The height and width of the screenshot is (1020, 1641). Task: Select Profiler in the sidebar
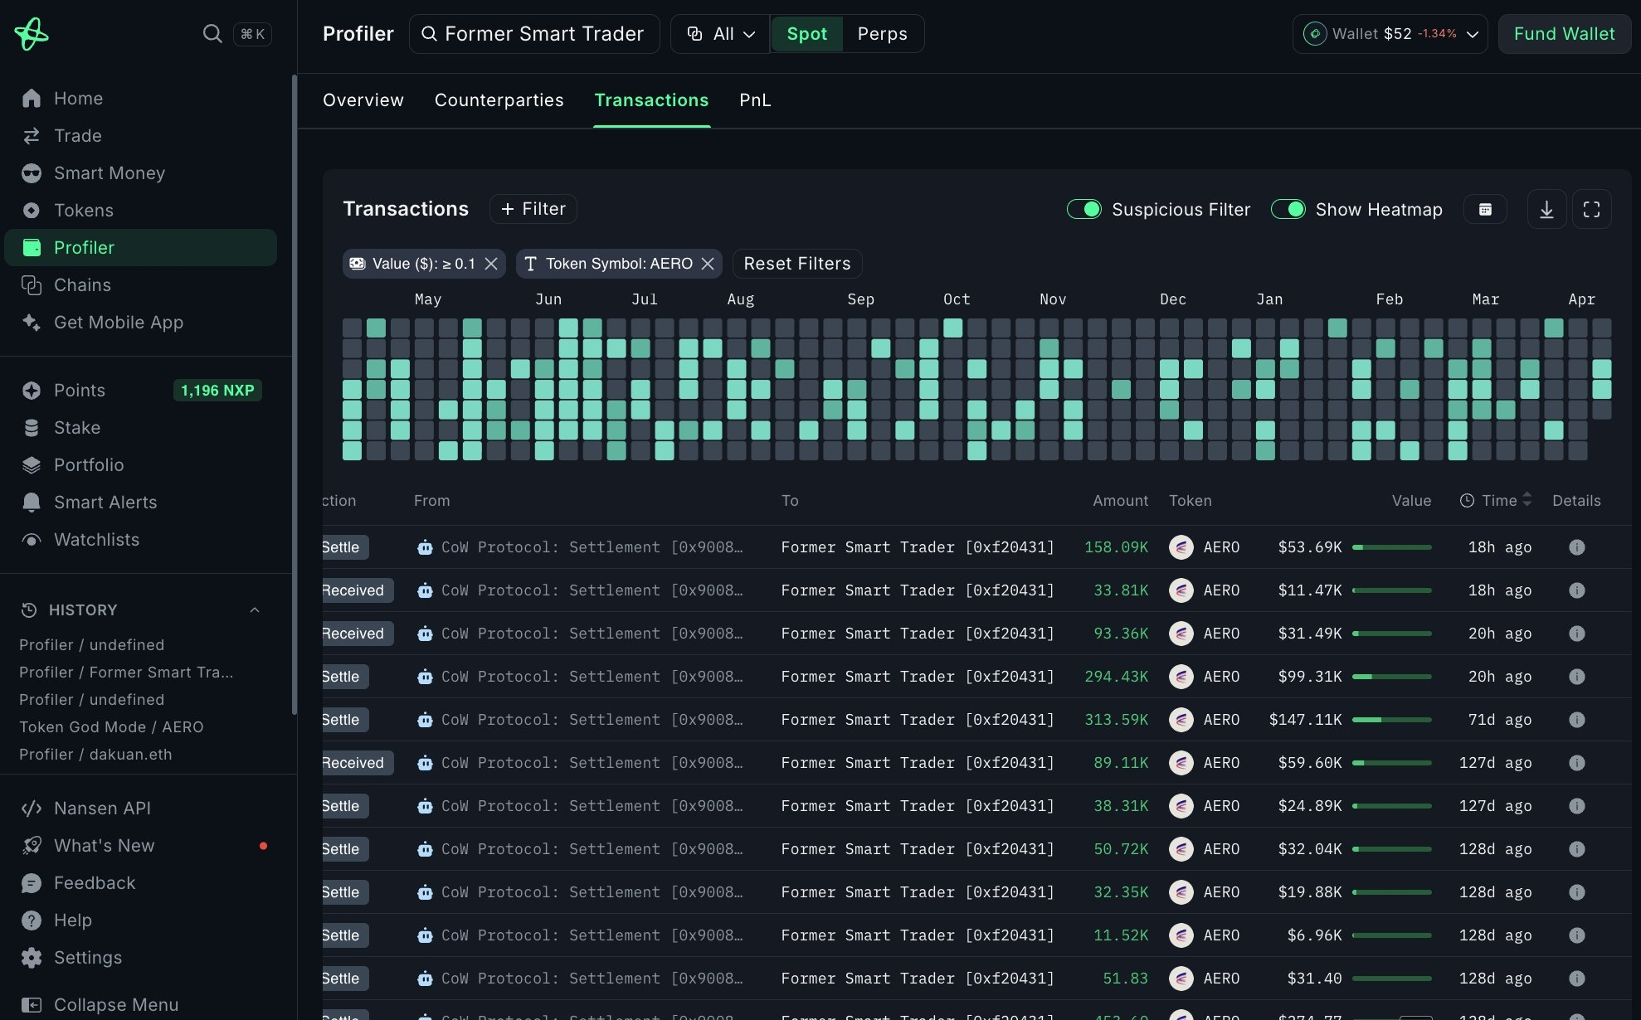click(x=141, y=247)
